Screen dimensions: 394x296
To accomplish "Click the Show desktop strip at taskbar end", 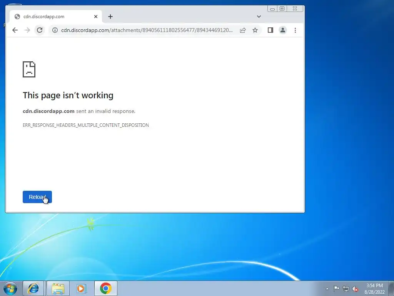I will coord(391,288).
